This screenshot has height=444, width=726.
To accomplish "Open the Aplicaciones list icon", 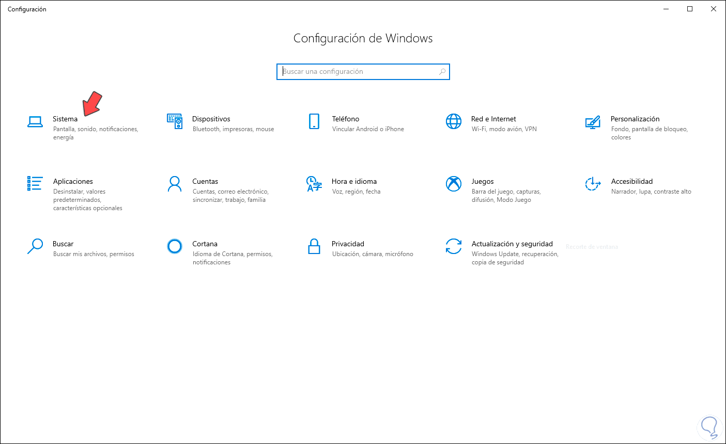I will pos(35,183).
